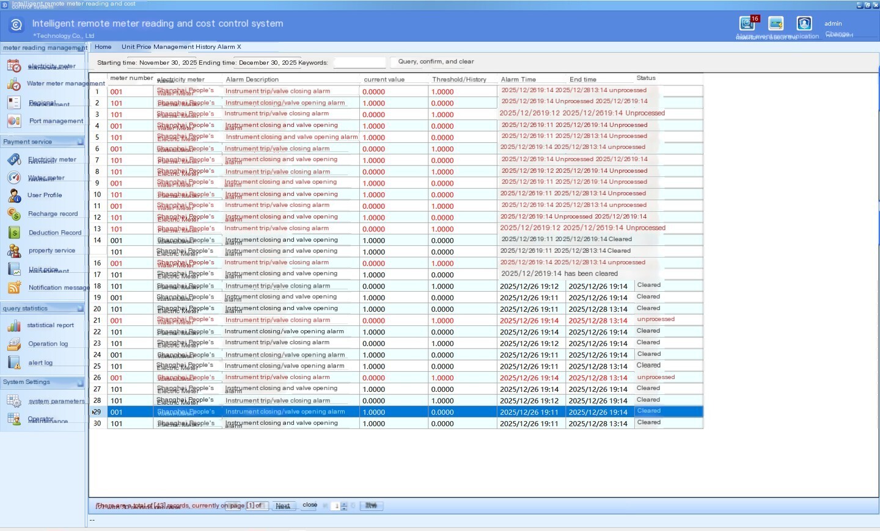Click the app logo icon in header

(16, 25)
